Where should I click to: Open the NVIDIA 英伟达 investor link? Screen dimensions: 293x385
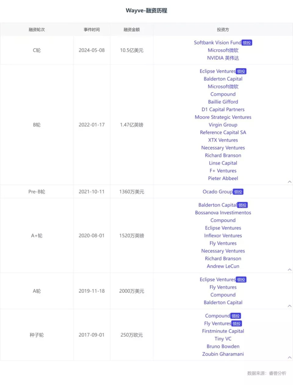click(x=223, y=58)
